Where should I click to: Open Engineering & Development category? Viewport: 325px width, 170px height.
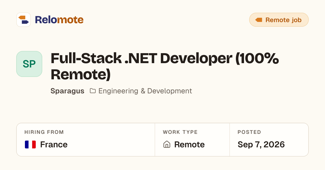point(145,91)
